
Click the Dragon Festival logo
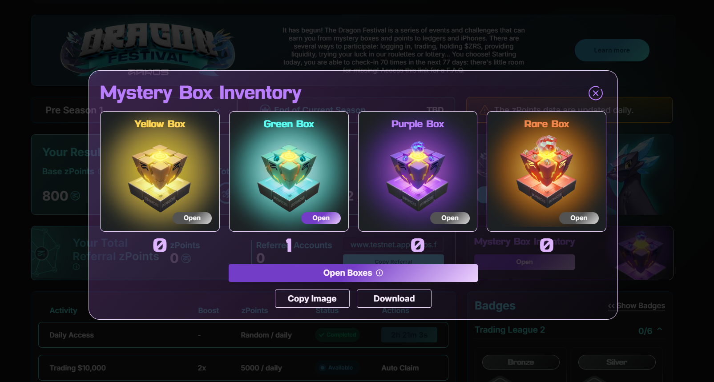[148, 48]
